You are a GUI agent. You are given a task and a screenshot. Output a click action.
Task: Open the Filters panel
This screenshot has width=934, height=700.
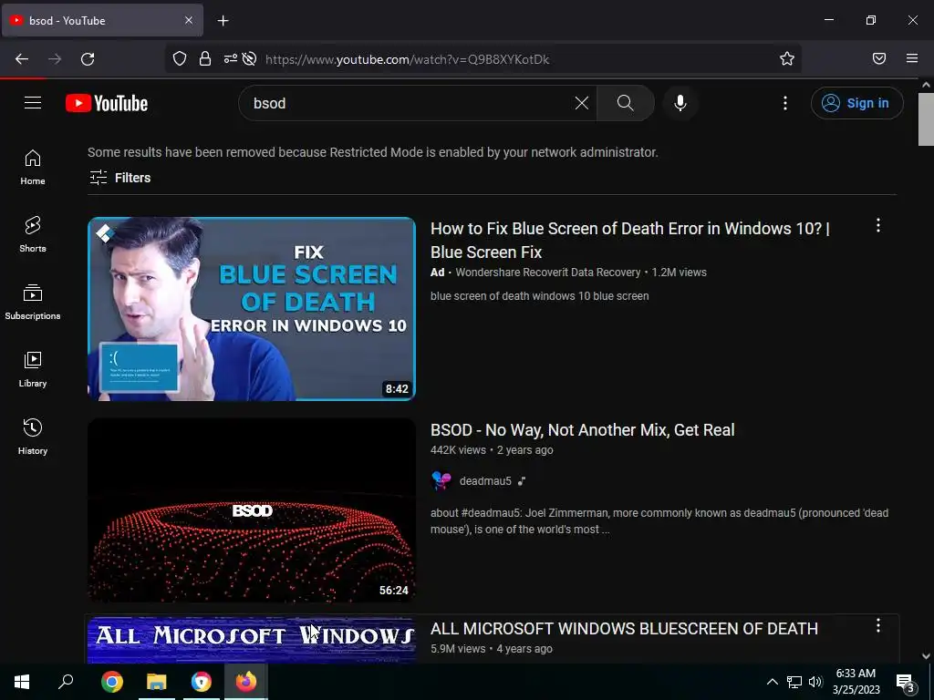pyautogui.click(x=119, y=178)
